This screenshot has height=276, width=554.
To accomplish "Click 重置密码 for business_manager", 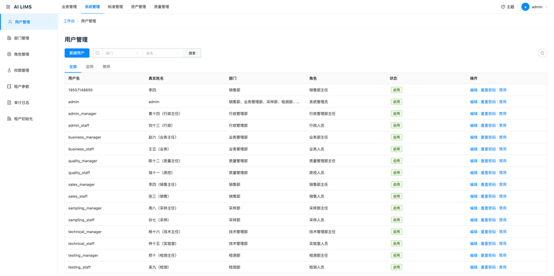I will 488,137.
